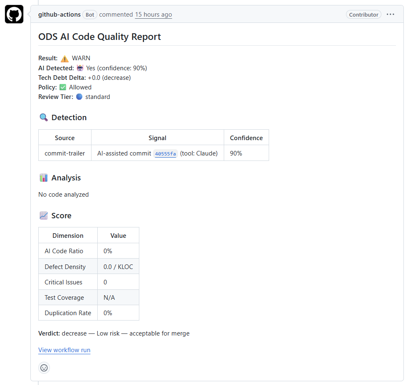The width and height of the screenshot is (408, 385).
Task: Click the green checkmark icon beside Allowed
Action: 63,87
